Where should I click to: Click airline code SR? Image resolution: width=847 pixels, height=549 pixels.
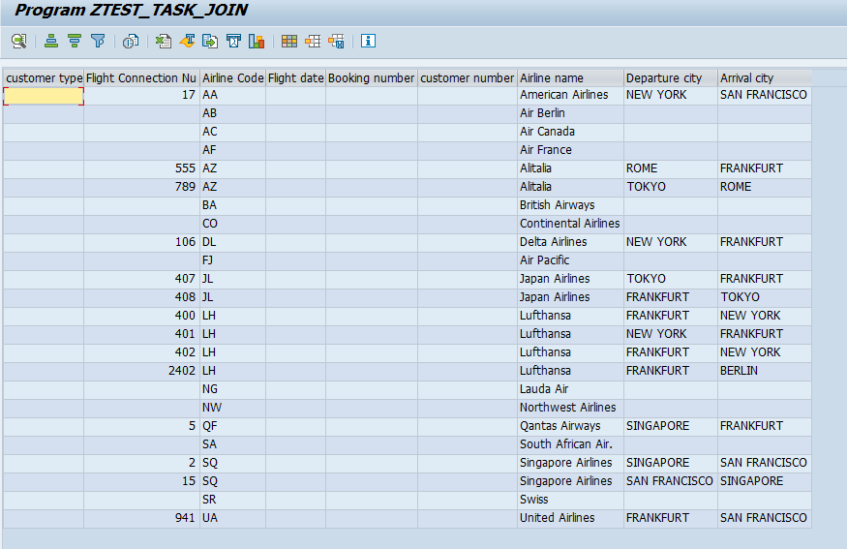[x=233, y=500]
